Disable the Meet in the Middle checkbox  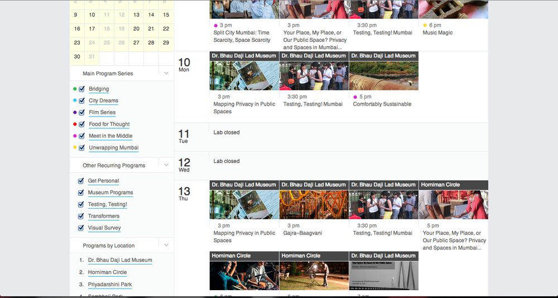[81, 136]
